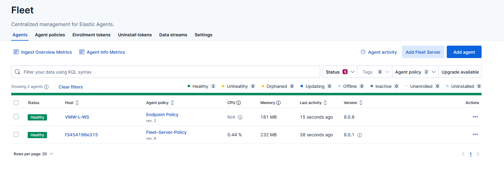Open actions menu for VMW-L-WS agent
Screen dimensions: 504x172
tap(475, 117)
